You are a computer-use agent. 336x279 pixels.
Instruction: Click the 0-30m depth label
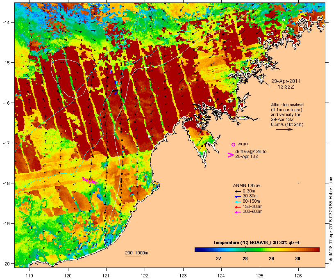pos(249,191)
